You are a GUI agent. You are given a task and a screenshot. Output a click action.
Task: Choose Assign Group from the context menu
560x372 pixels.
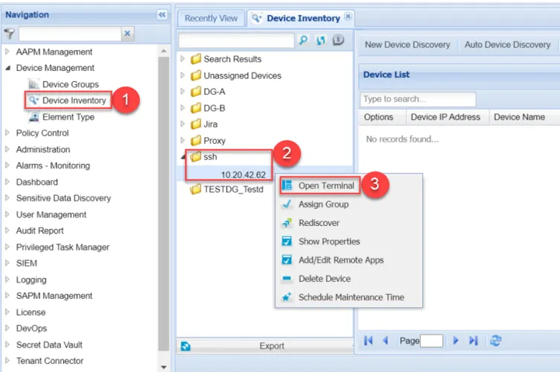pos(324,204)
